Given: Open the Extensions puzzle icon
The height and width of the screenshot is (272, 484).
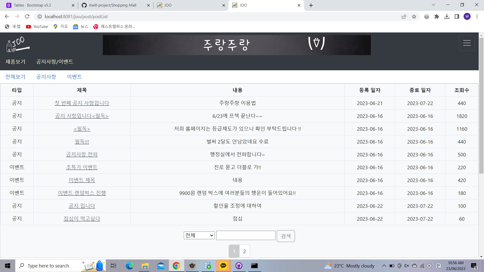Looking at the screenshot, I should click(x=437, y=16).
